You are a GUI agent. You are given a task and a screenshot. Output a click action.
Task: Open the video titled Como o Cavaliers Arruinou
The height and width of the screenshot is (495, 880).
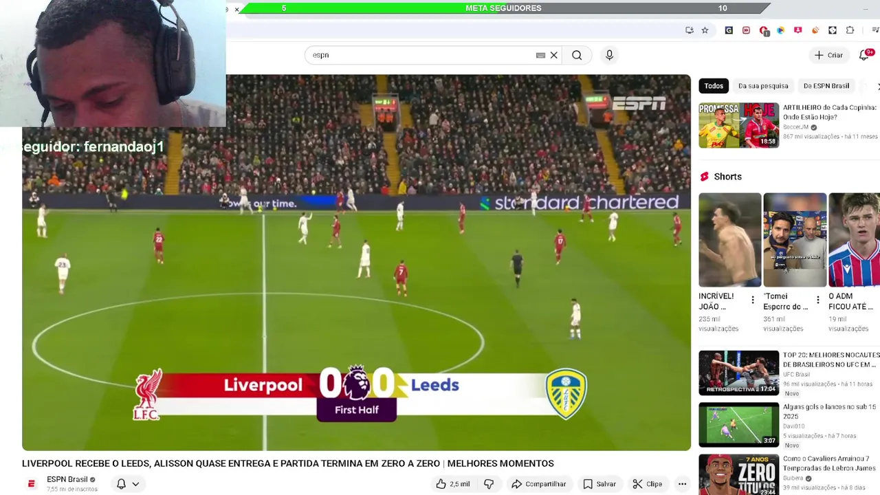click(x=831, y=463)
